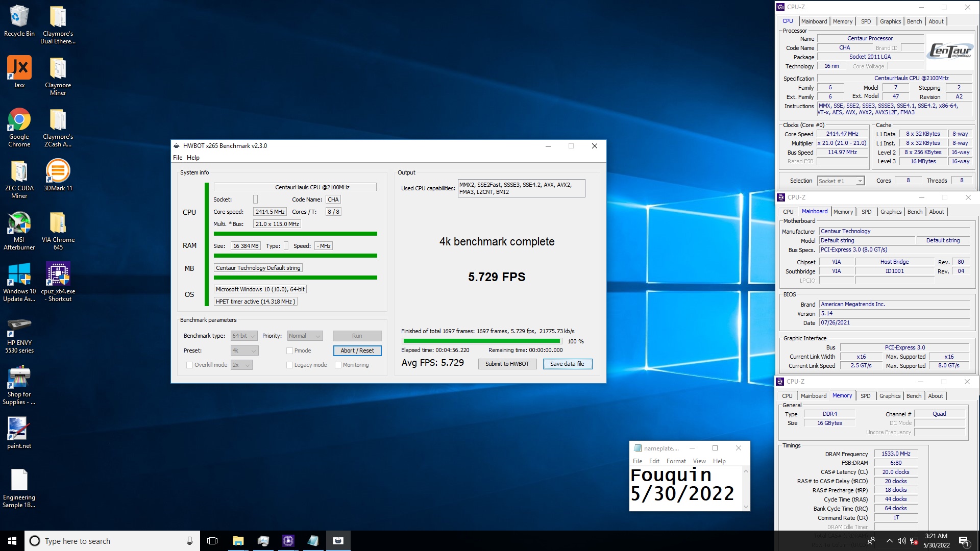Screen dimensions: 980x551
Task: Click the taskbar clock showing 3:21 AM
Action: (936, 541)
